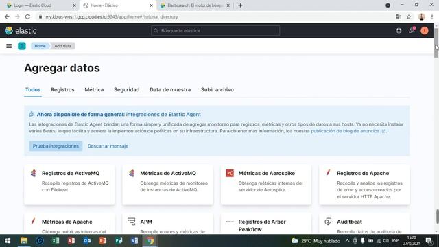This screenshot has width=439, height=247.
Task: Switch to the Métrica tab
Action: pyautogui.click(x=94, y=90)
